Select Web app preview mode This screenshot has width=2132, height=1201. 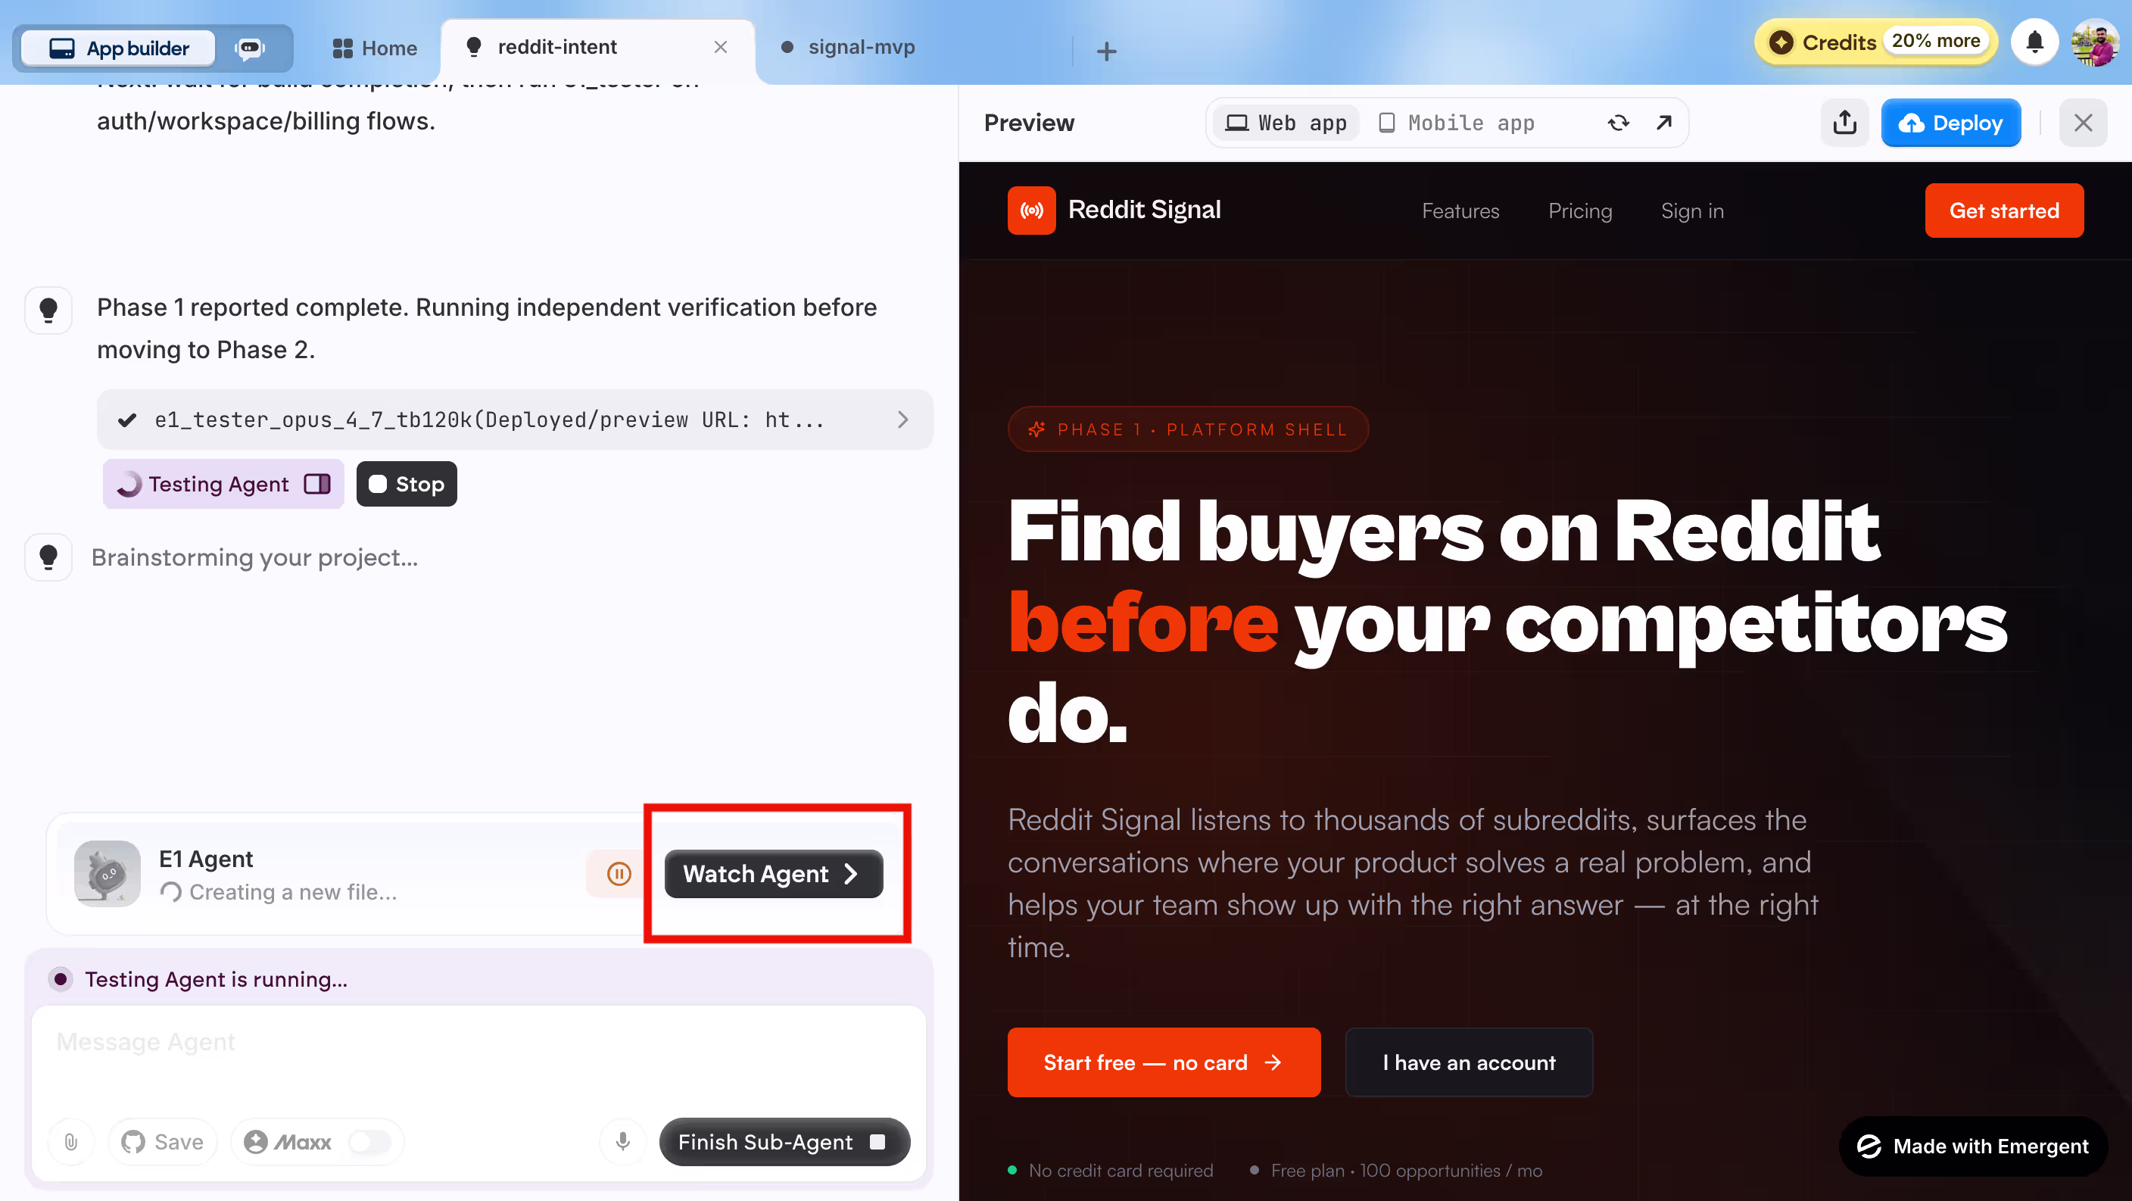click(x=1286, y=123)
